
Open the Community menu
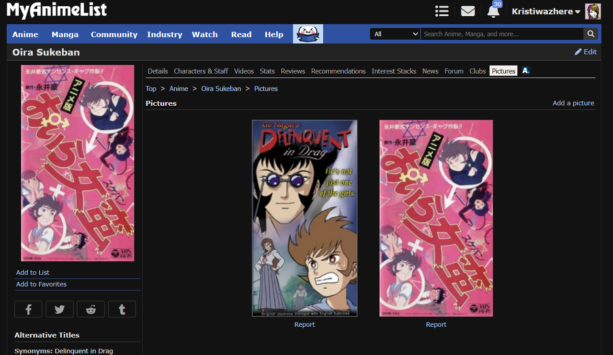(114, 34)
